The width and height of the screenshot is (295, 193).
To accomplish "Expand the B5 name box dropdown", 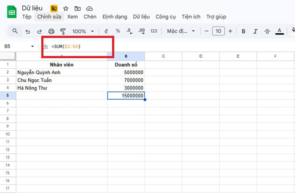I will (33, 46).
